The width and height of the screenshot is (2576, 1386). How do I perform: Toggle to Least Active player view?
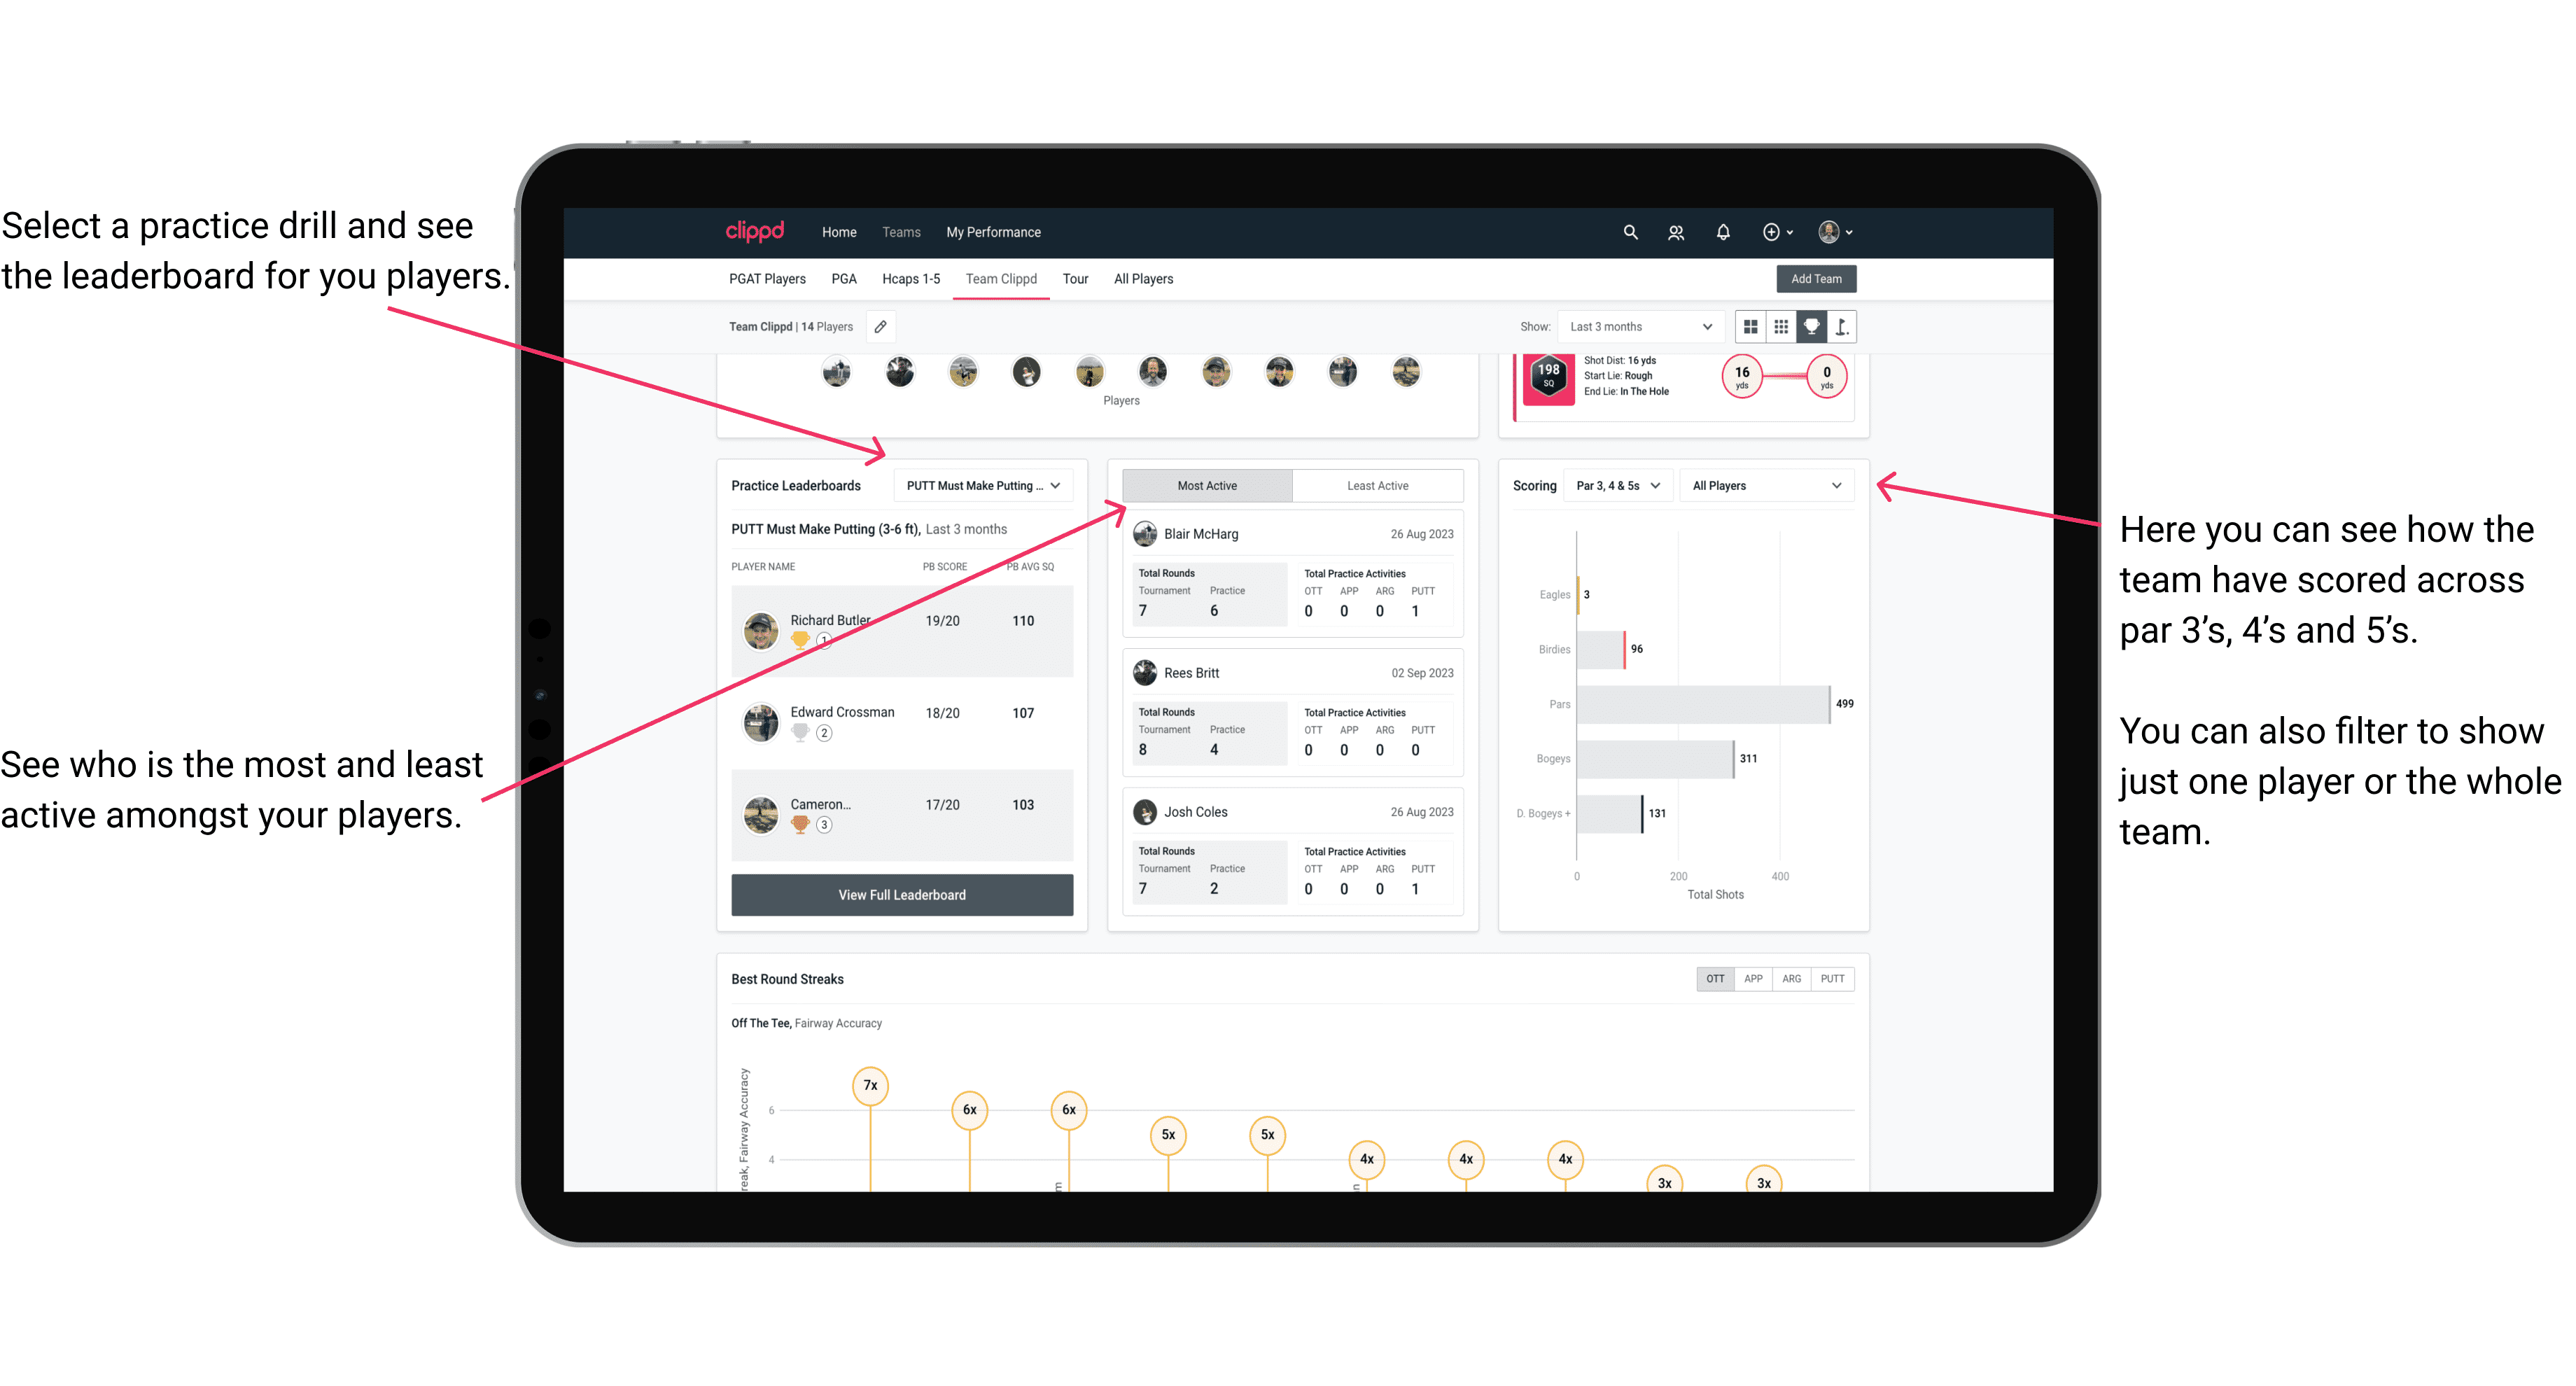point(1377,485)
